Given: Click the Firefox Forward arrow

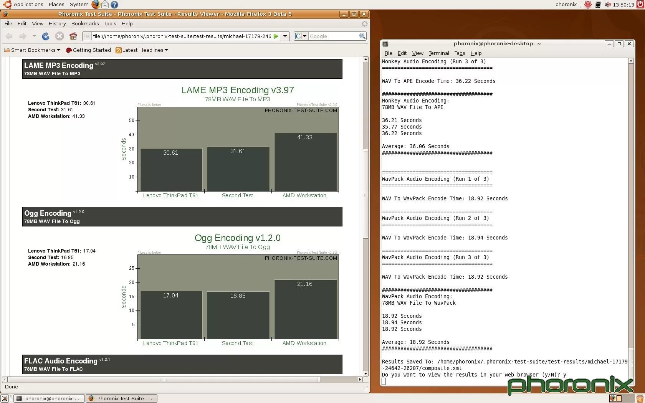Looking at the screenshot, I should pos(23,36).
